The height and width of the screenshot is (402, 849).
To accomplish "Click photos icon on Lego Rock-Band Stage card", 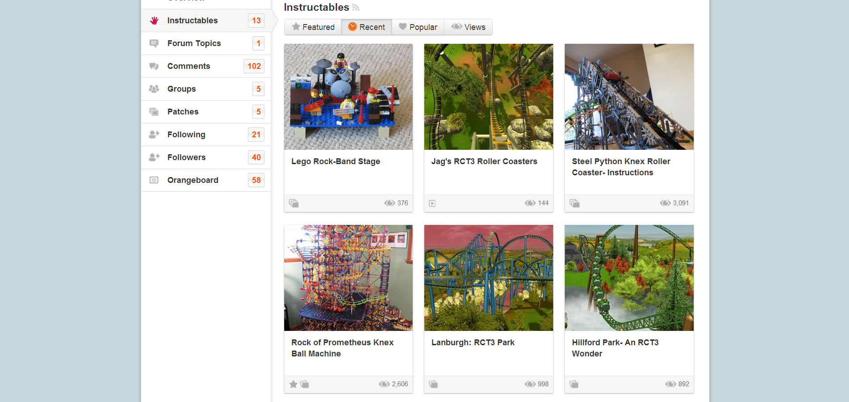I will (x=294, y=203).
